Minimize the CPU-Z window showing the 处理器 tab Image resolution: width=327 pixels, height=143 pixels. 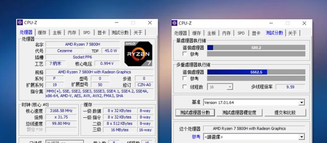pos(117,23)
